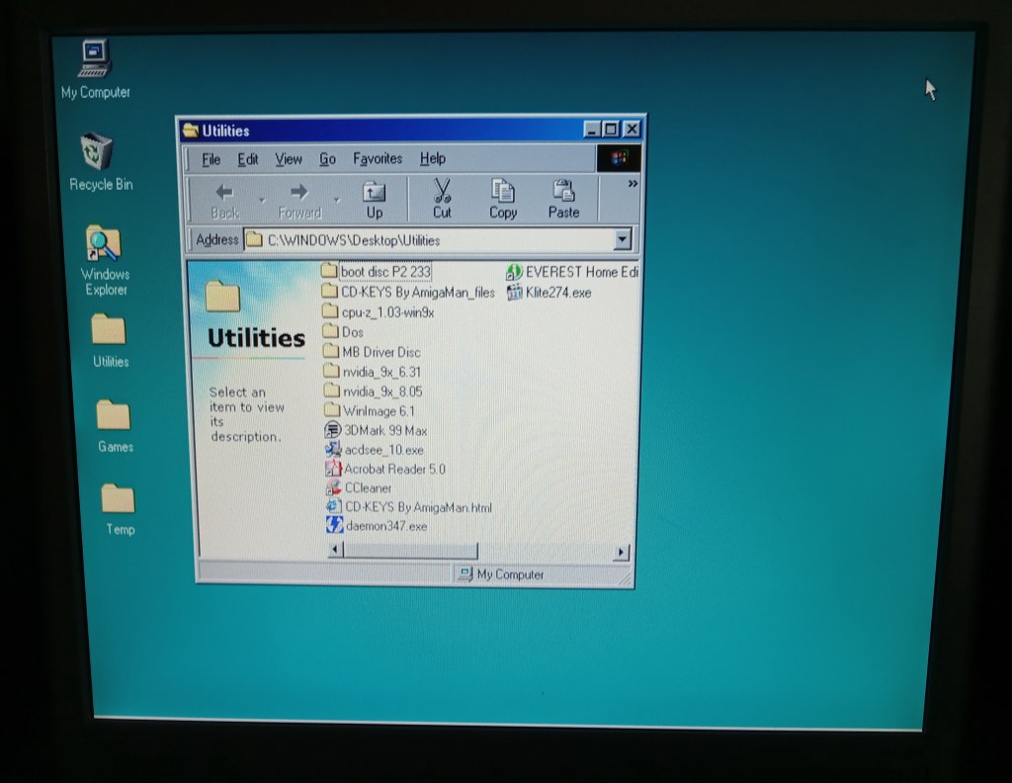Click the Games folder on the desktop

(114, 416)
